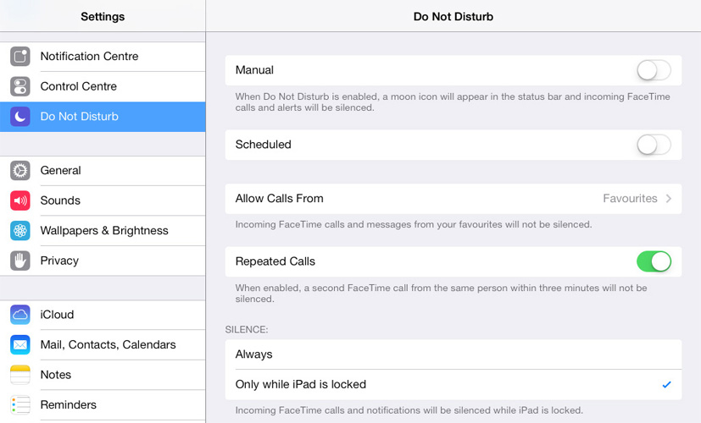Screen dimensions: 701x423
Task: Open General via its gear icon
Action: (x=20, y=170)
